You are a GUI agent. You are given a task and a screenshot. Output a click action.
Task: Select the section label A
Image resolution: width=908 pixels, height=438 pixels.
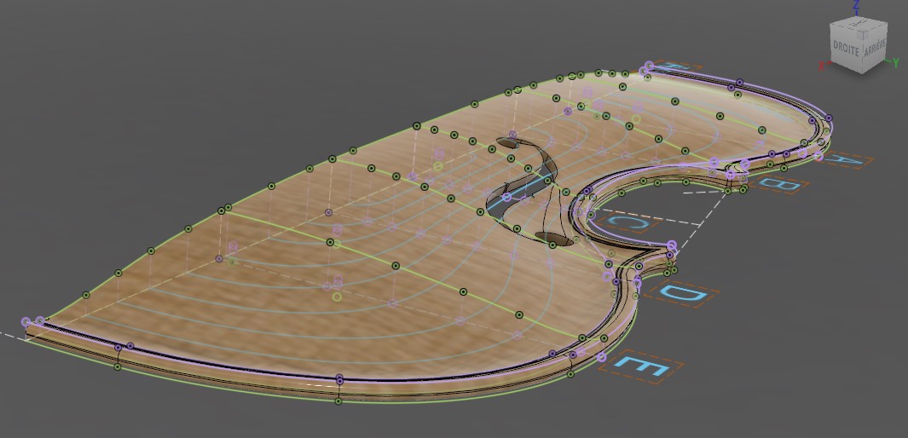click(843, 159)
